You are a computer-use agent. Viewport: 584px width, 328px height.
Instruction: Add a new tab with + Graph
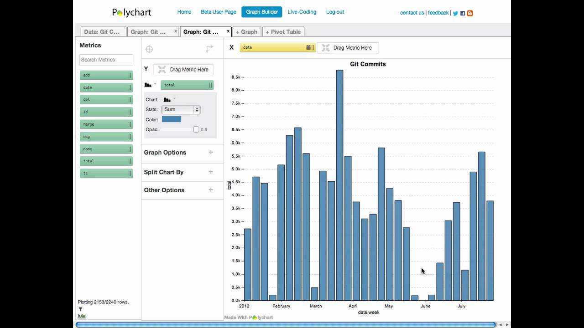click(x=247, y=31)
